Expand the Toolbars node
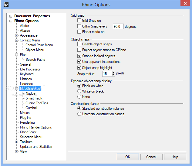The image size is (192, 166). coord(16,142)
